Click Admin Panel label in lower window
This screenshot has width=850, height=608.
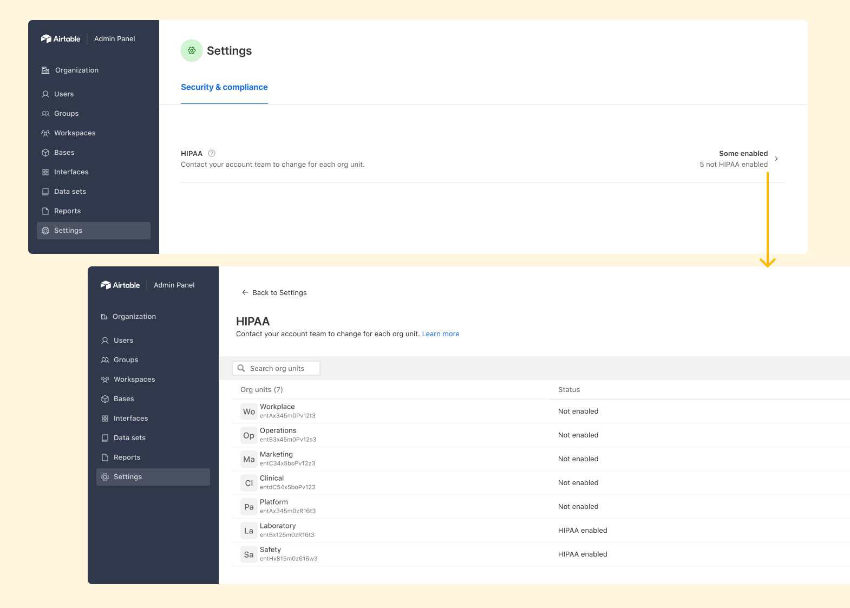pyautogui.click(x=174, y=285)
